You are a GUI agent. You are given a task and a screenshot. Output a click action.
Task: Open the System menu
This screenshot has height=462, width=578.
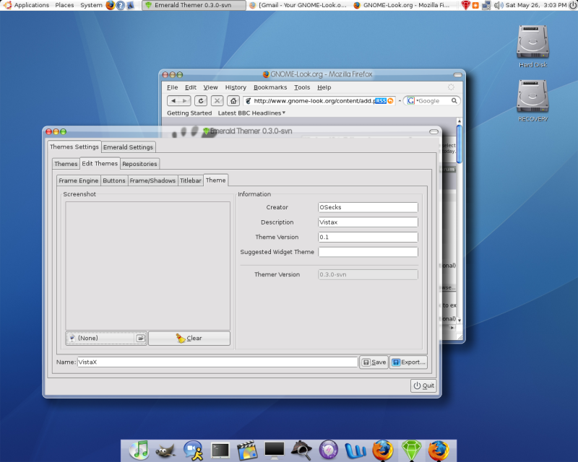coord(91,5)
